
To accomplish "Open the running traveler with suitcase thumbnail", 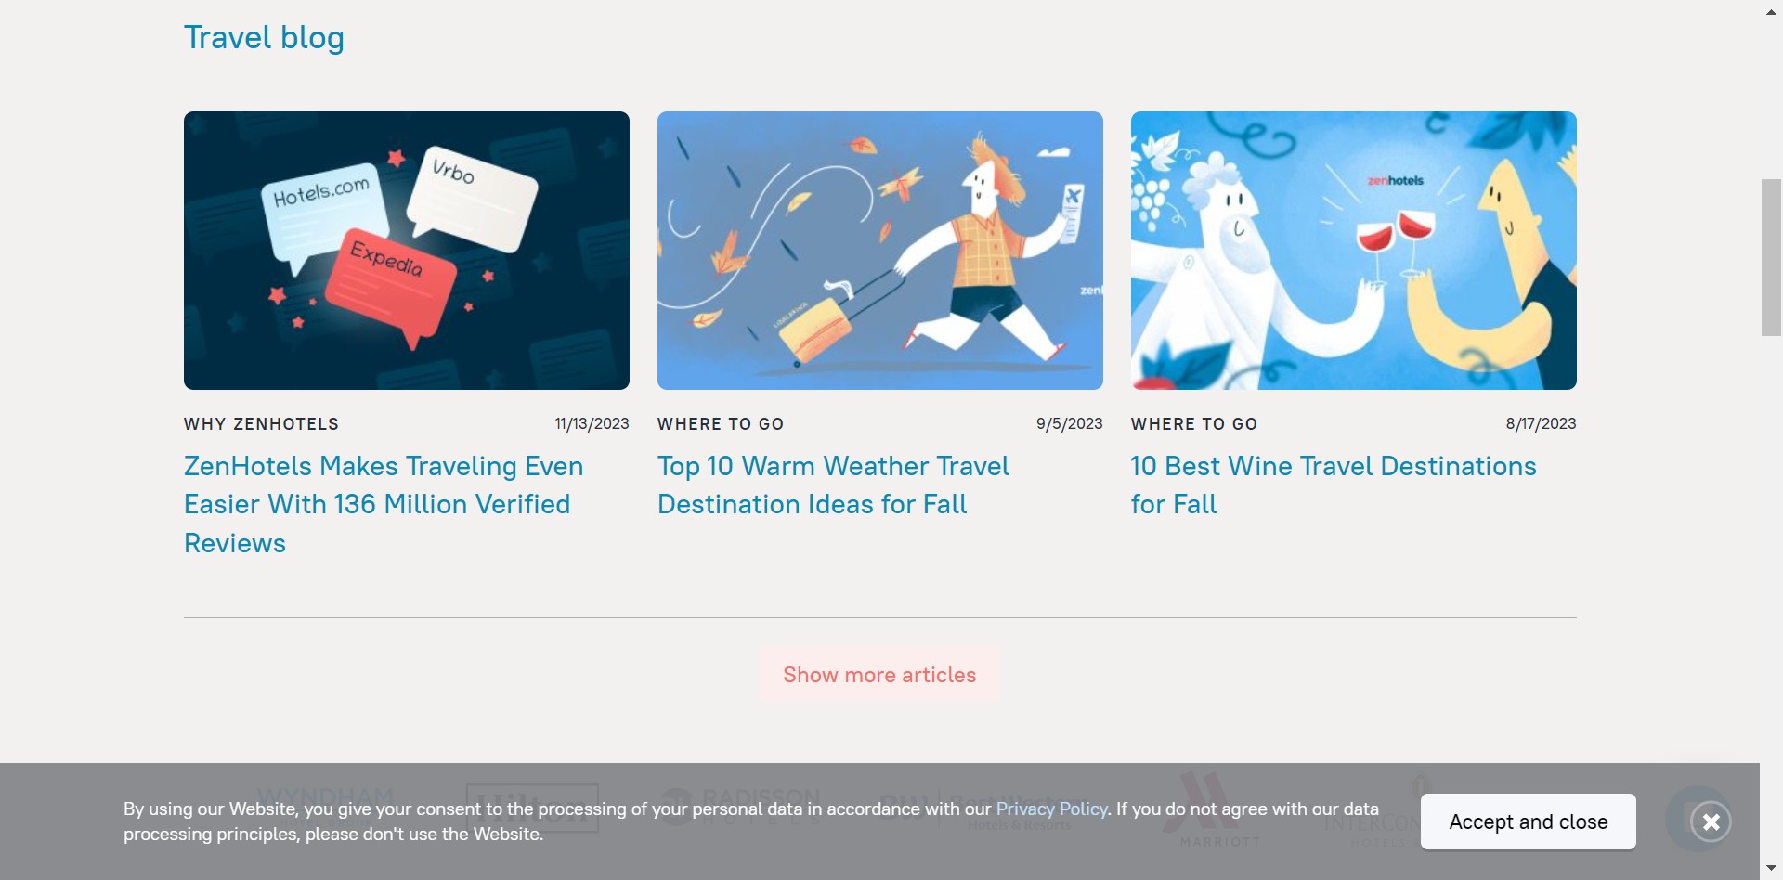I will (x=880, y=251).
